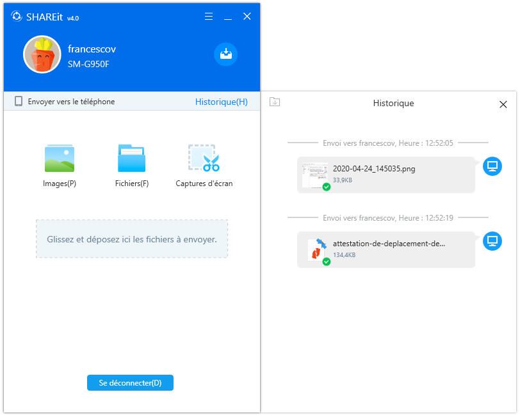Click the SHAREit logo icon
Screen dimensions: 520x415
click(x=16, y=16)
